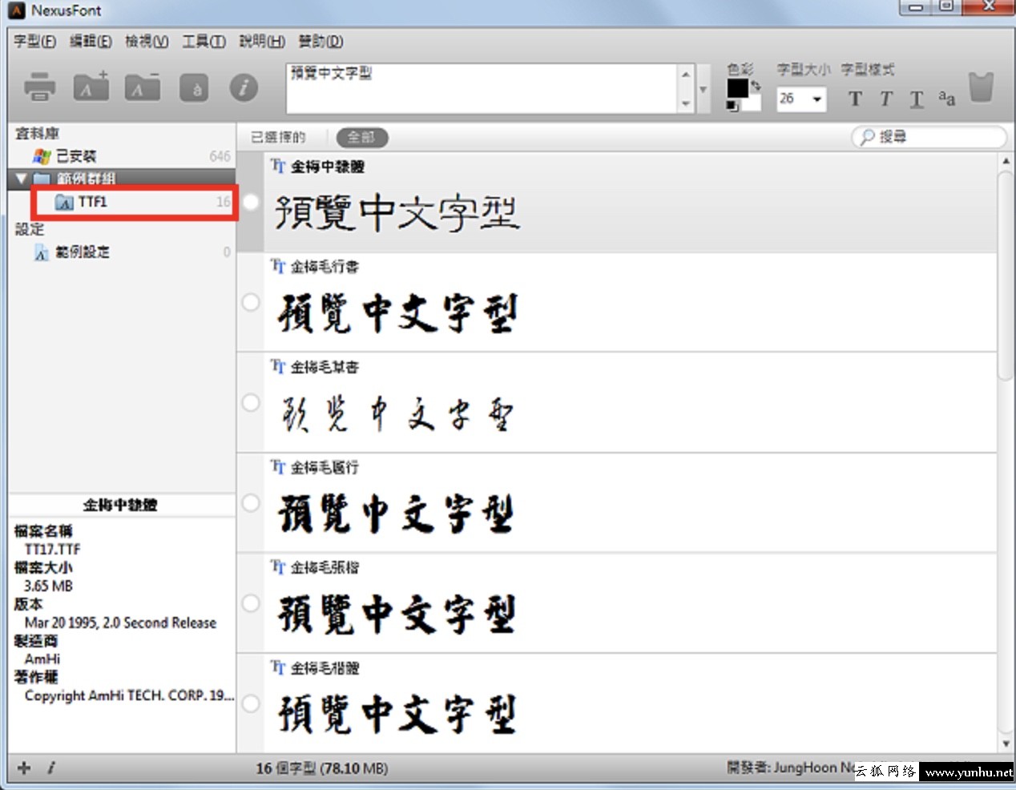Collapse the 範例群組 tree triangle

pos(21,178)
